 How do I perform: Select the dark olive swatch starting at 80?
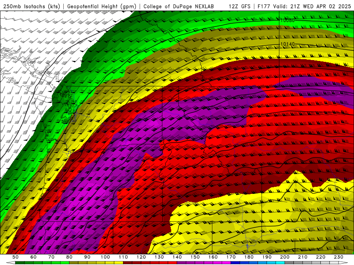point(73,262)
